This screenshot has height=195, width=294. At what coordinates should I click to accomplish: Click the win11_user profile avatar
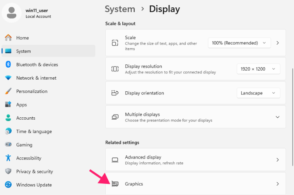click(x=12, y=13)
